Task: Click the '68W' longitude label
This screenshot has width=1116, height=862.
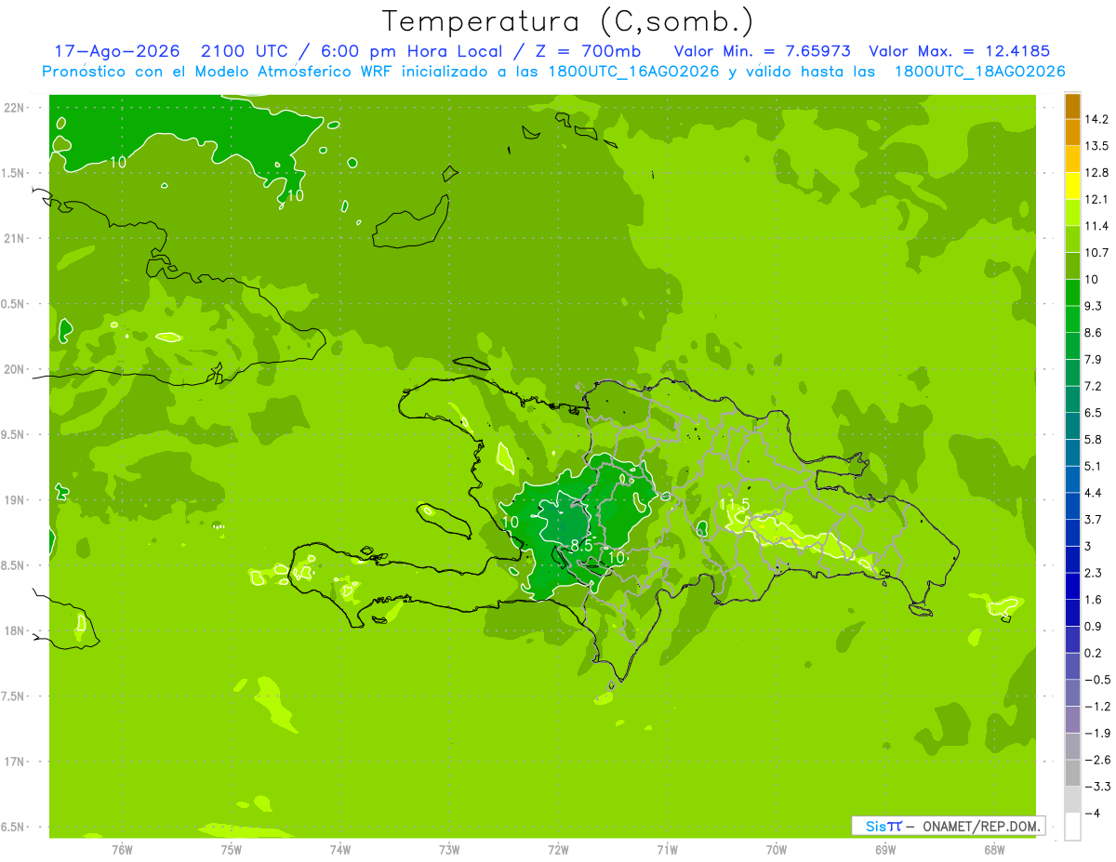Action: tap(994, 850)
